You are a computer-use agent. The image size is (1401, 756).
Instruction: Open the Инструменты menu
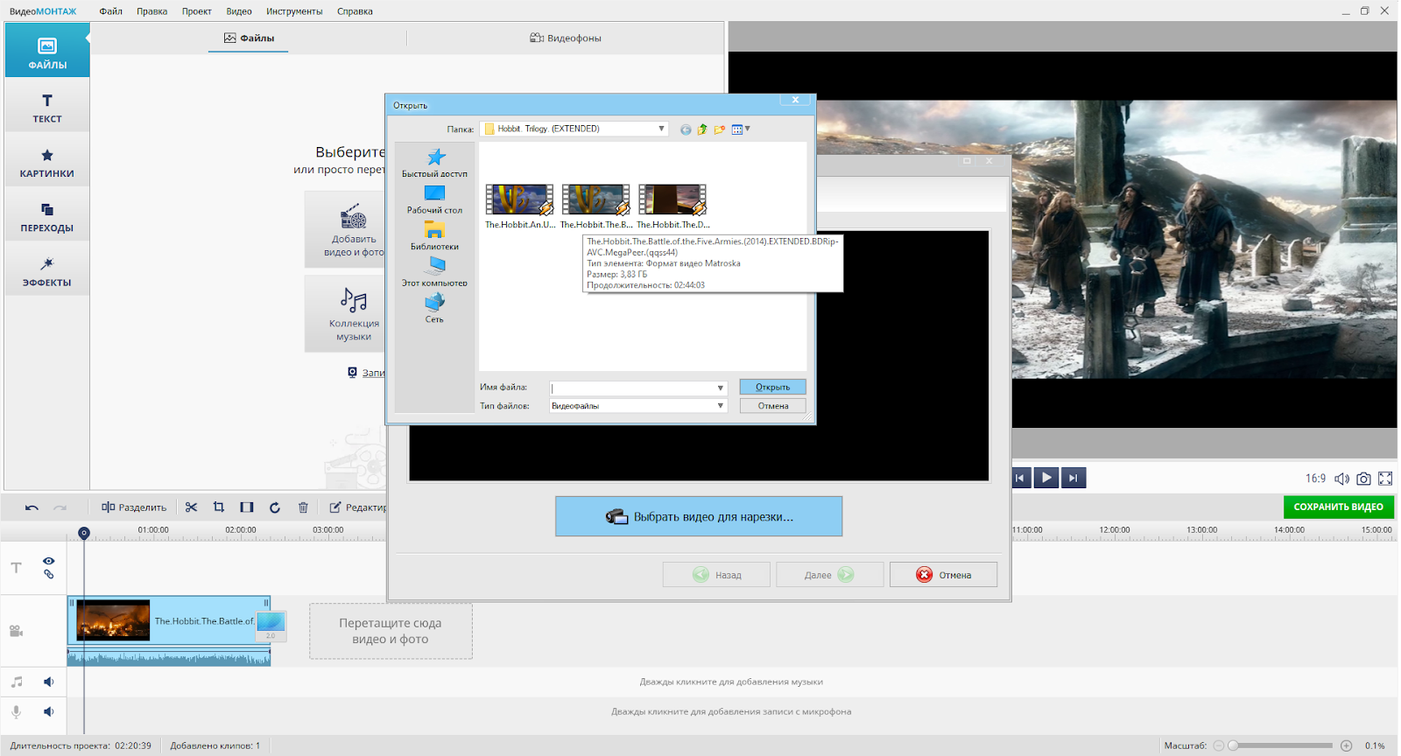(x=294, y=11)
